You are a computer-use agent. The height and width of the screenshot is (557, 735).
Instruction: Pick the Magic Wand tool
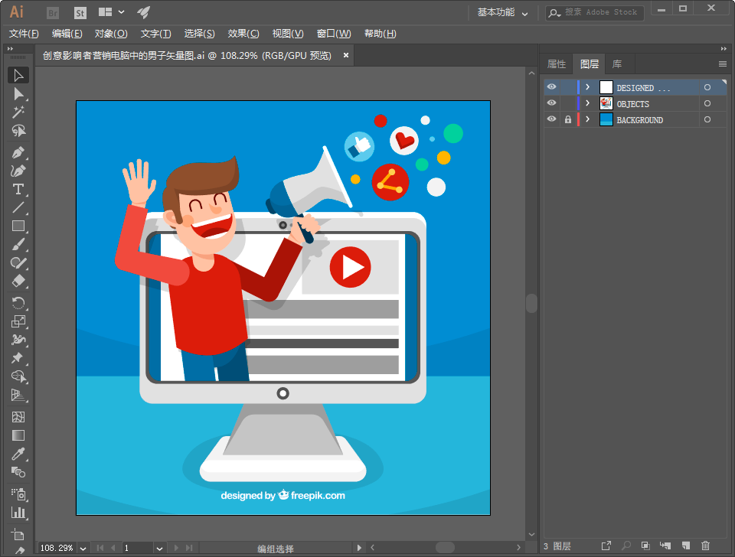[x=18, y=112]
